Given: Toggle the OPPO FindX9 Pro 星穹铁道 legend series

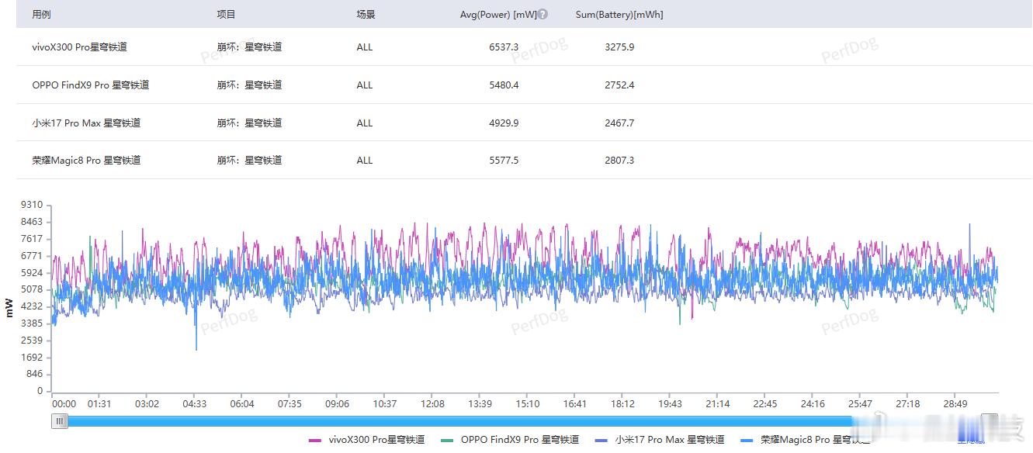Looking at the screenshot, I should (510, 439).
